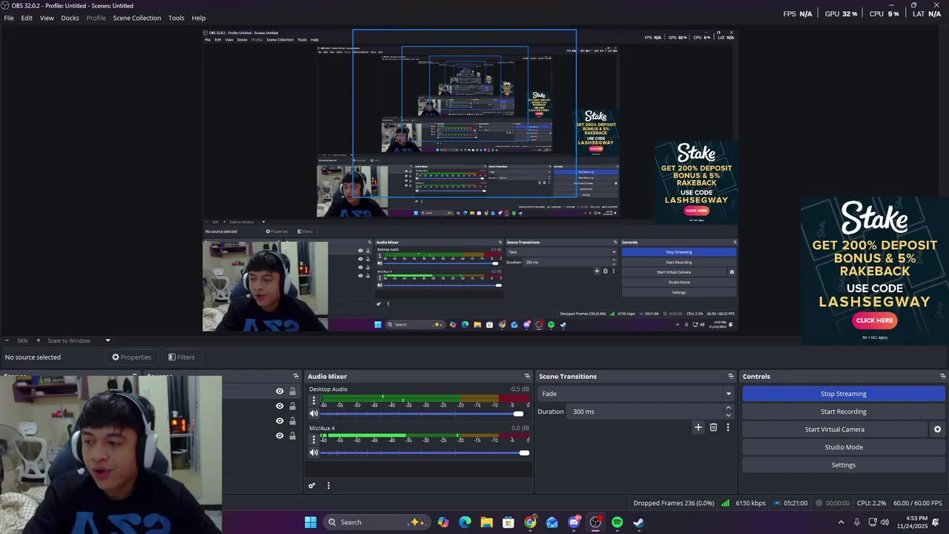Open Microsoft Store from the taskbar
The width and height of the screenshot is (949, 534).
pyautogui.click(x=509, y=522)
